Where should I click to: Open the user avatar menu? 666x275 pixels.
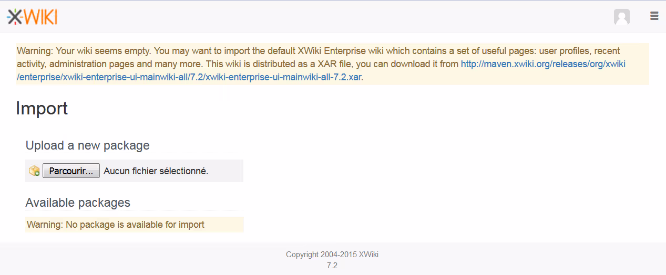click(x=621, y=17)
